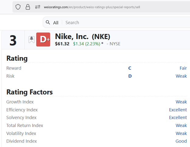Click the Fair rating for Reward
The height and width of the screenshot is (147, 190).
[x=183, y=68]
